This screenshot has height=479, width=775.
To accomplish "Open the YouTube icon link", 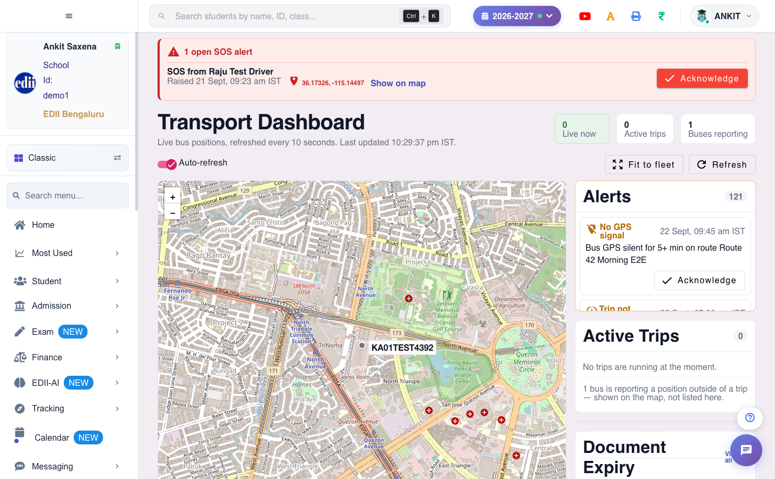I will [585, 16].
